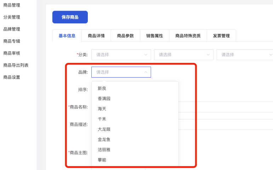Screen dimensions: 273x170
Task: Select the 基本信息 tab
Action: (67, 36)
